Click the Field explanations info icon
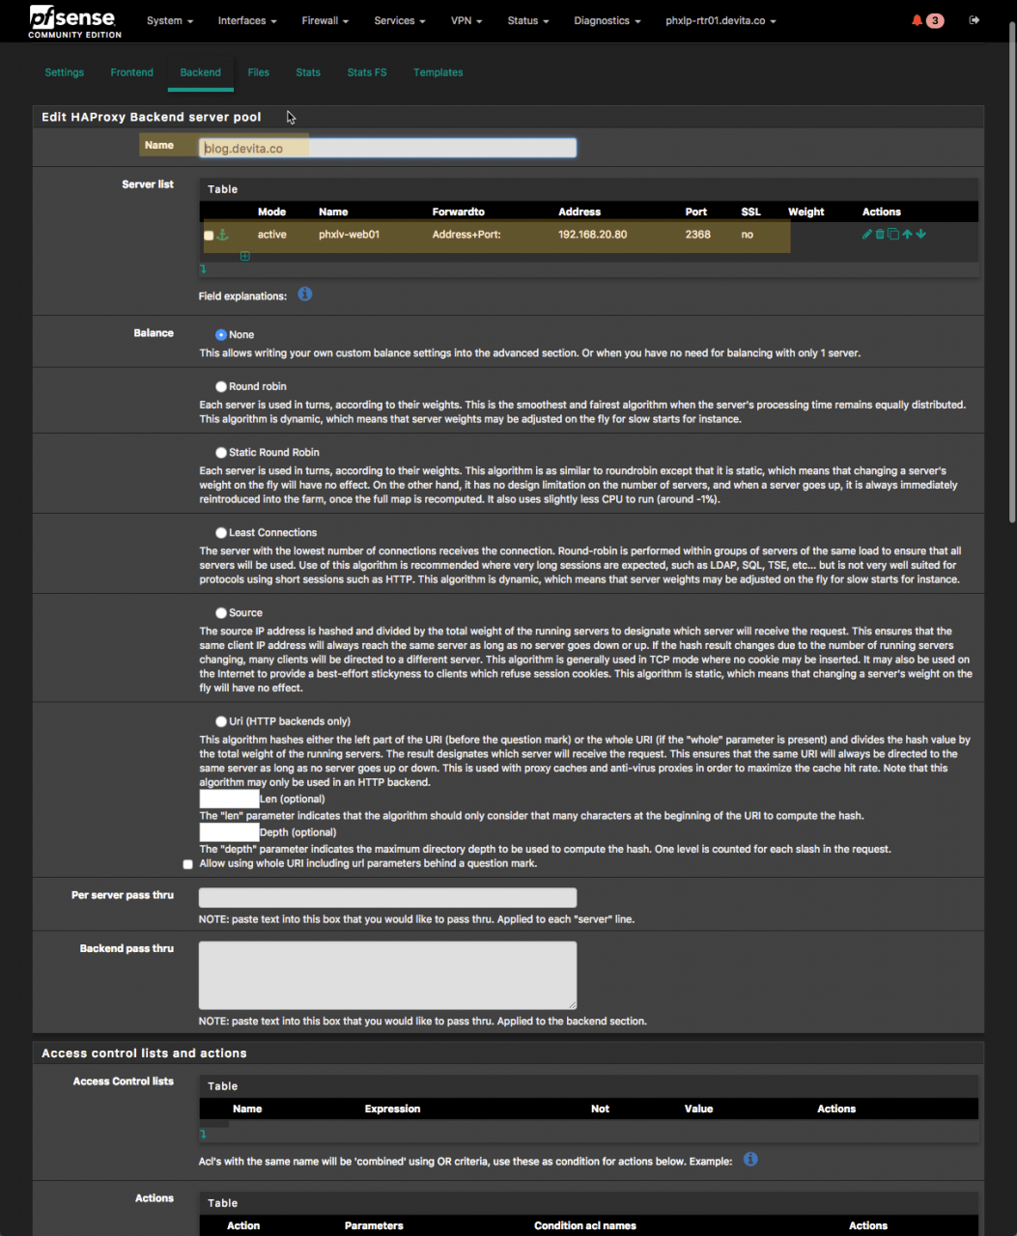The width and height of the screenshot is (1017, 1236). point(305,295)
